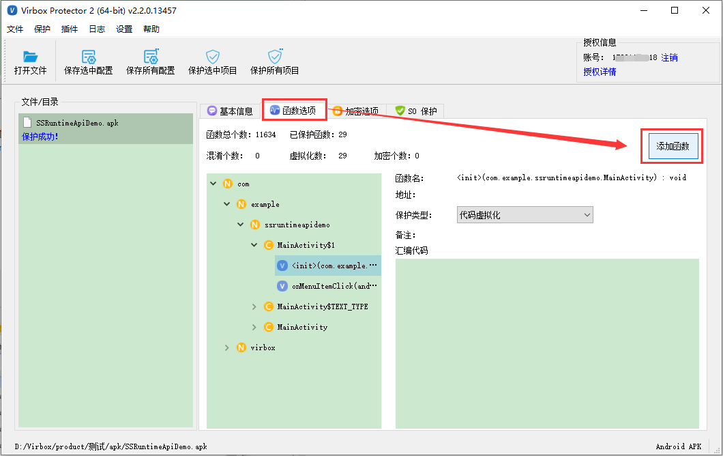
Task: Click the virbox namespace N icon
Action: point(241,347)
